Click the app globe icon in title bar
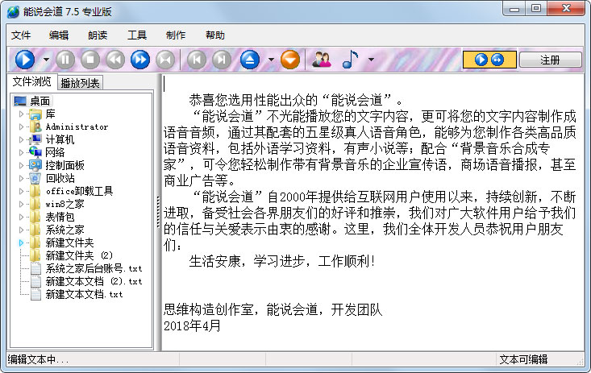This screenshot has width=591, height=373. pos(13,11)
